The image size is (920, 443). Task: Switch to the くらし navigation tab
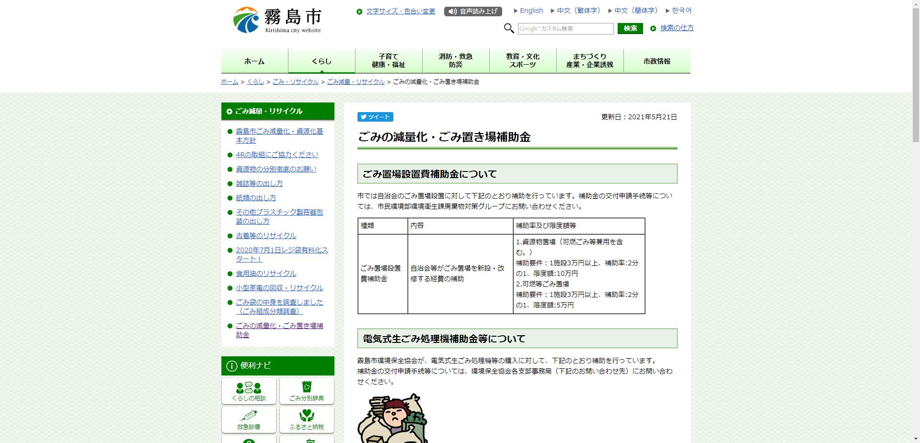point(321,61)
